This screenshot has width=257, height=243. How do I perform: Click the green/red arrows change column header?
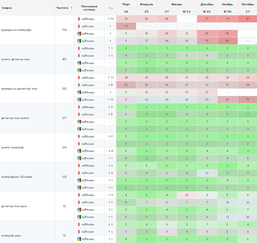coord(110,8)
